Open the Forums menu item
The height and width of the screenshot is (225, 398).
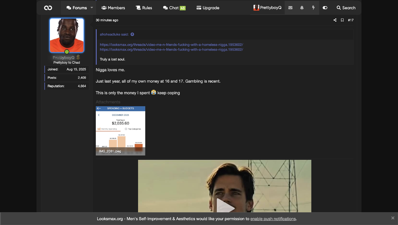coord(76,8)
